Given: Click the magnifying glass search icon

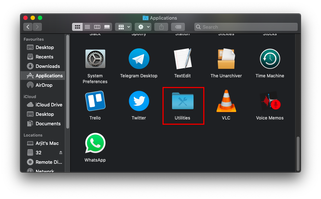Looking at the screenshot, I should pyautogui.click(x=198, y=27).
